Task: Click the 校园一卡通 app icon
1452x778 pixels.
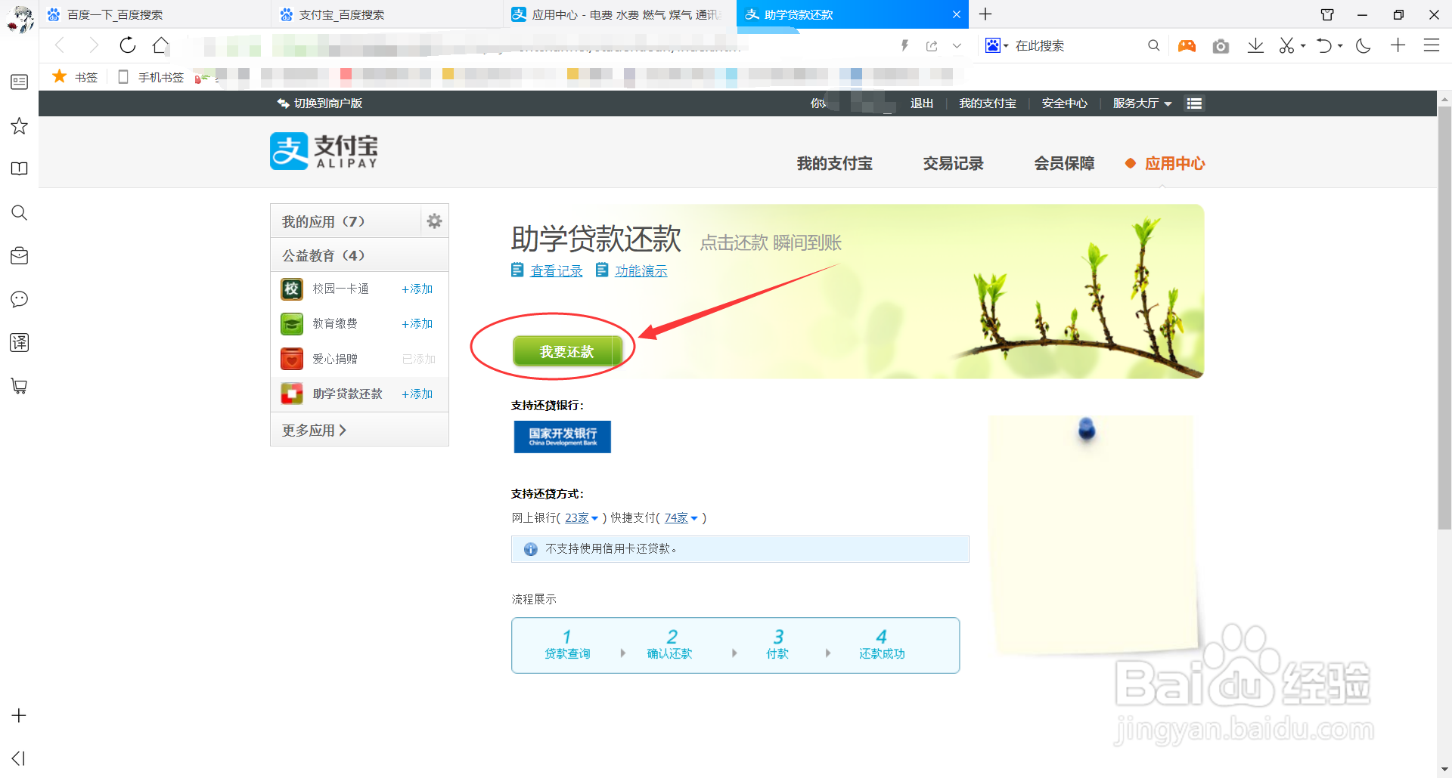Action: (292, 289)
